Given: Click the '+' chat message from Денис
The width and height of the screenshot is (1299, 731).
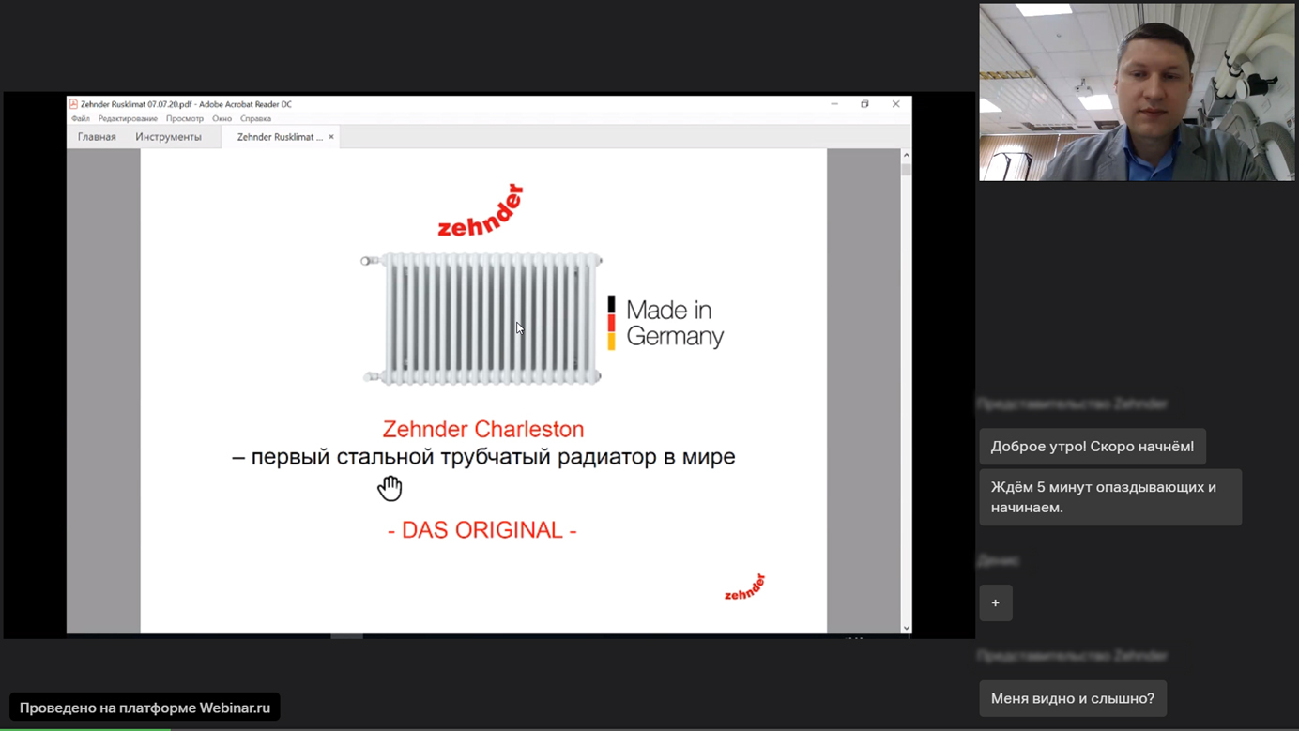Looking at the screenshot, I should tap(996, 602).
